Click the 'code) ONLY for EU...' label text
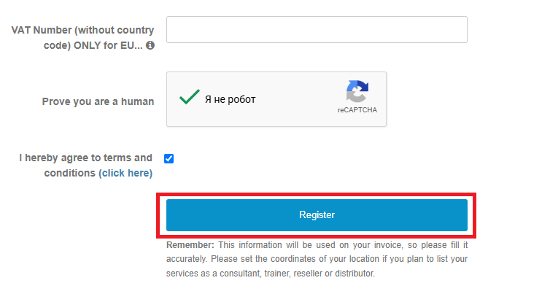Image resolution: width=542 pixels, height=302 pixels. point(93,45)
